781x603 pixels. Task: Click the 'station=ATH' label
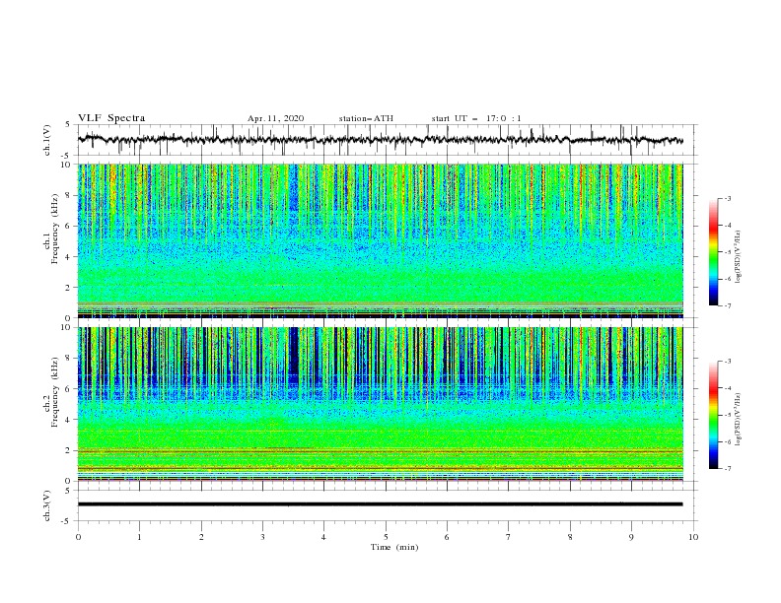pyautogui.click(x=366, y=118)
